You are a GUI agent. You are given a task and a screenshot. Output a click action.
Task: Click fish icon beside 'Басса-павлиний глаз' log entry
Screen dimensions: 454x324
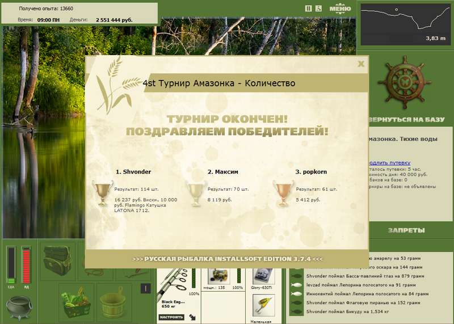click(x=296, y=276)
